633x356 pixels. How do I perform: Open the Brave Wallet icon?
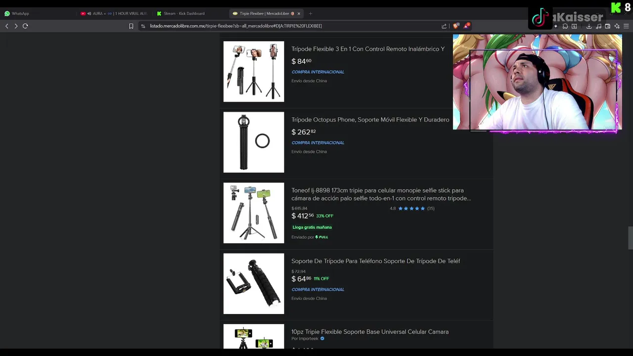pyautogui.click(x=608, y=26)
